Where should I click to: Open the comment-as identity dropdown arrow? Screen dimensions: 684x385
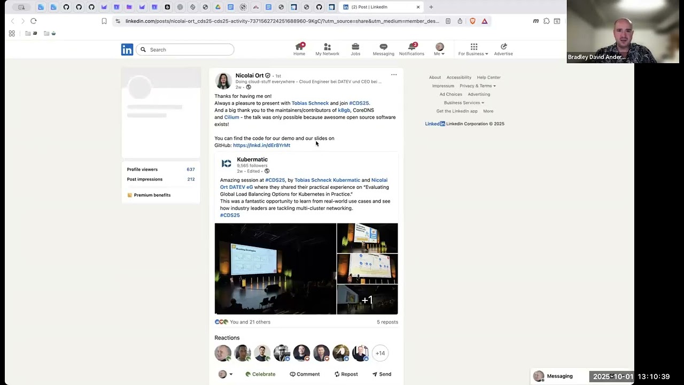(231, 374)
